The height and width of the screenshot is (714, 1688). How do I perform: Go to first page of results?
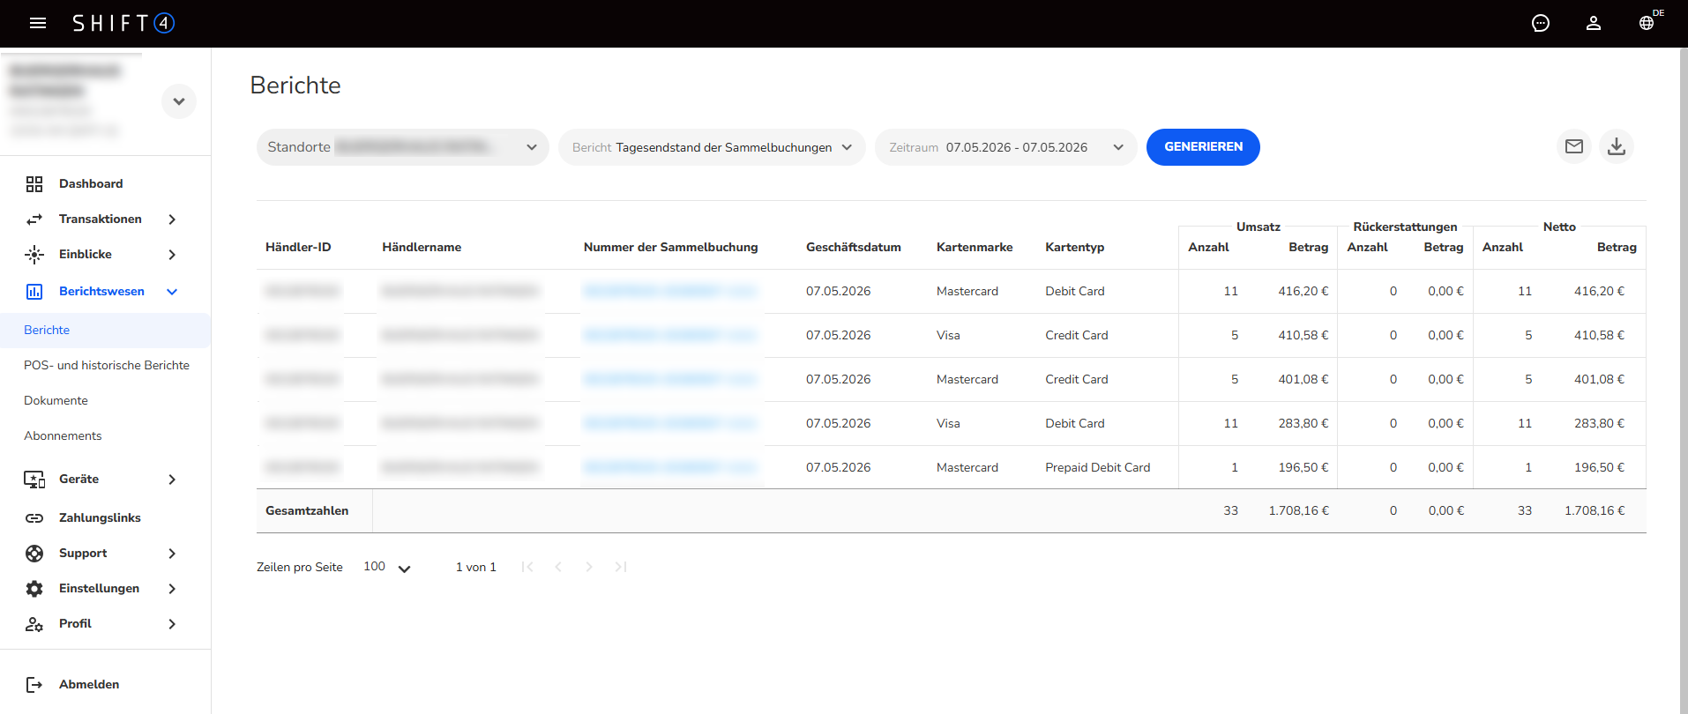pyautogui.click(x=527, y=567)
